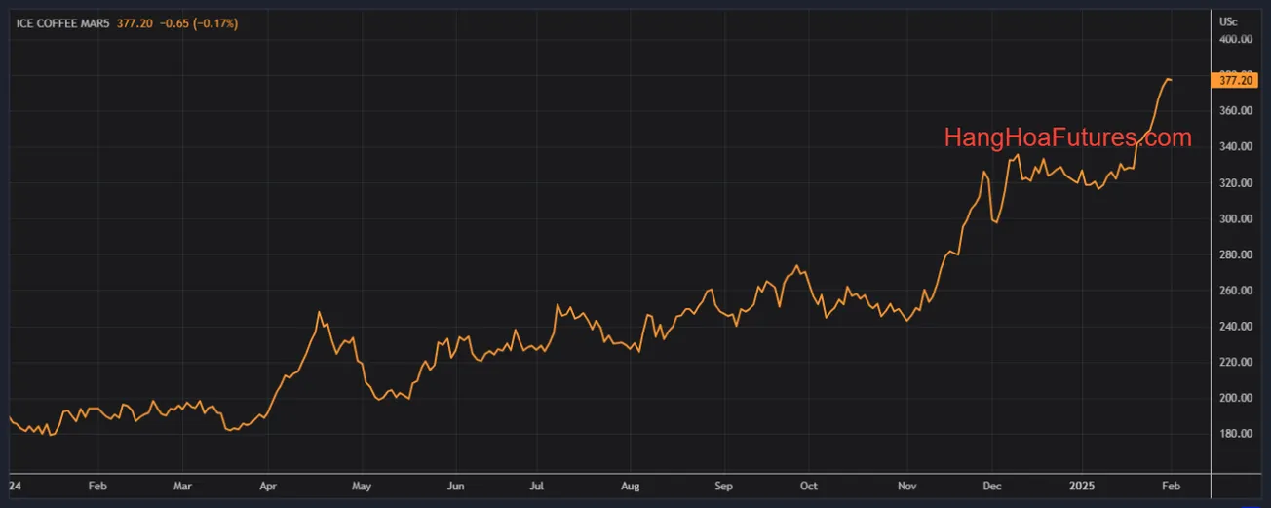This screenshot has height=508, width=1271.
Task: Click the 180.00 price axis label
Action: click(1235, 434)
